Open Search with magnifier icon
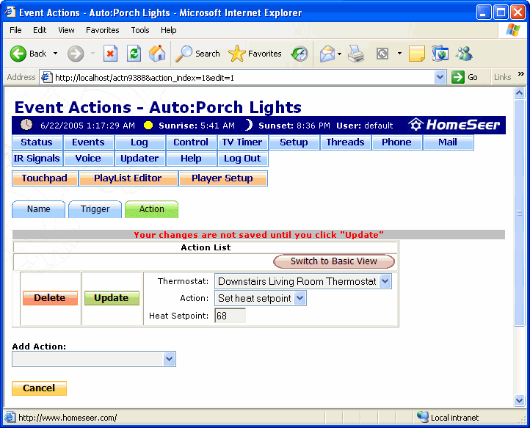The height and width of the screenshot is (428, 530). (x=184, y=54)
